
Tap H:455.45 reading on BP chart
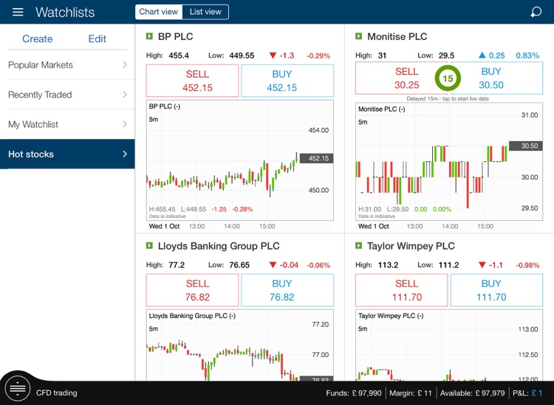[x=163, y=209]
